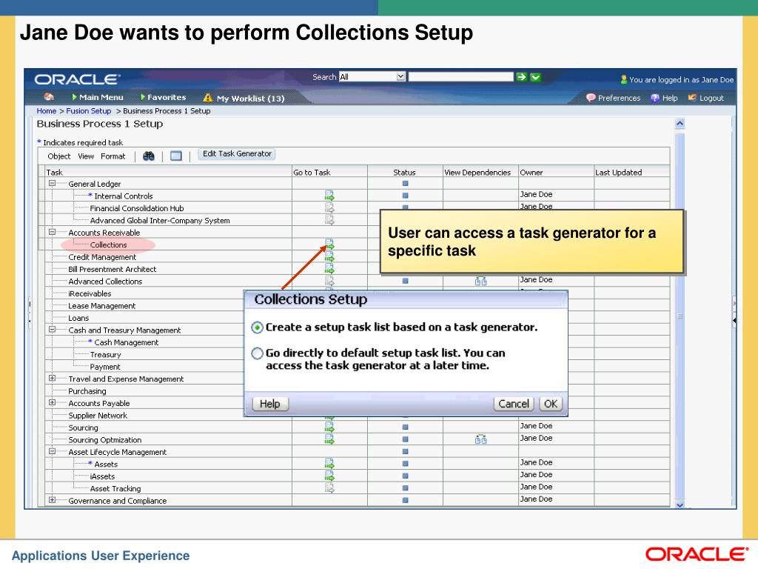Viewport: 758px width, 569px height.
Task: Open View Dependencies icon for Sourcing Optimization
Action: [480, 439]
